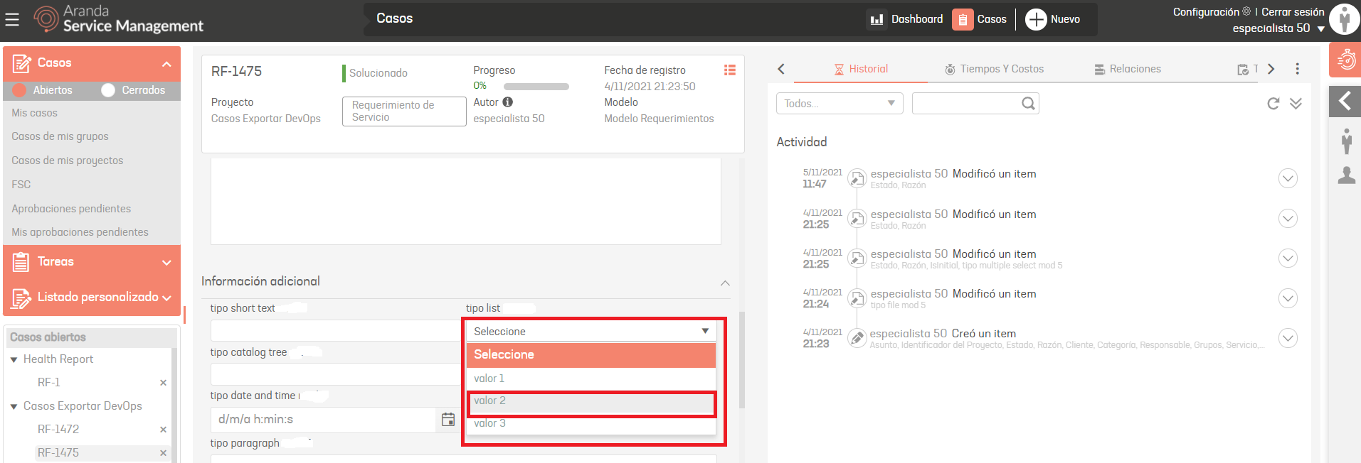Switch to Tiempos Y Costos tab
The height and width of the screenshot is (463, 1361).
tap(994, 69)
